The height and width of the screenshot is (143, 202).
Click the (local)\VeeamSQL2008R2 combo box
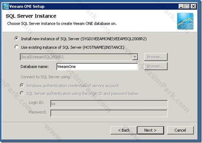pos(79,57)
